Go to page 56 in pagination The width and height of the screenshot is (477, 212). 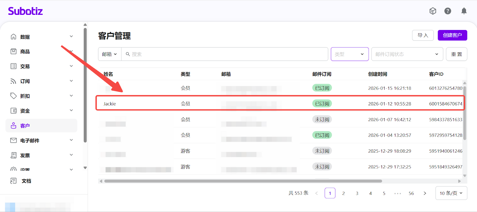411,193
